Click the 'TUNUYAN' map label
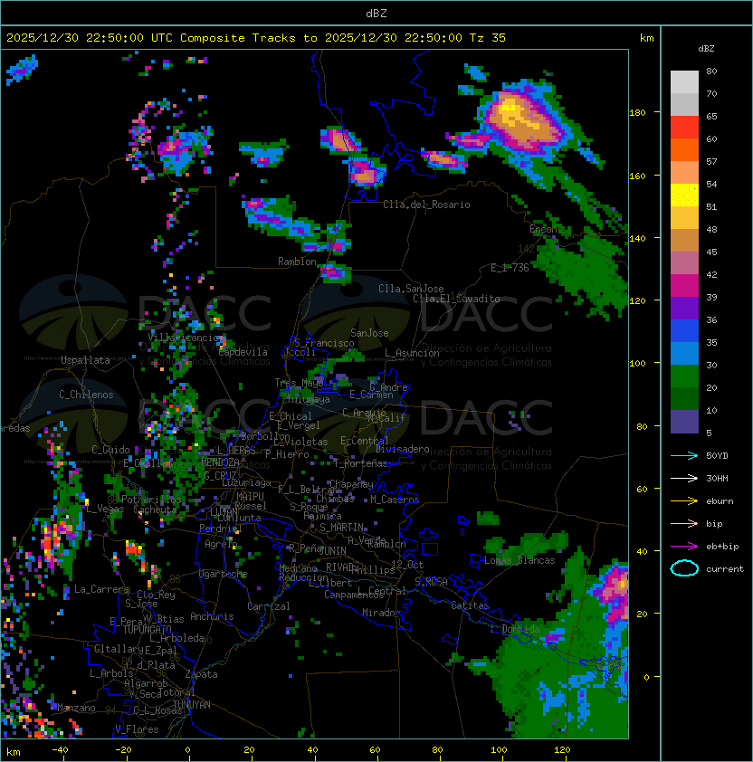This screenshot has width=753, height=762. 192,705
